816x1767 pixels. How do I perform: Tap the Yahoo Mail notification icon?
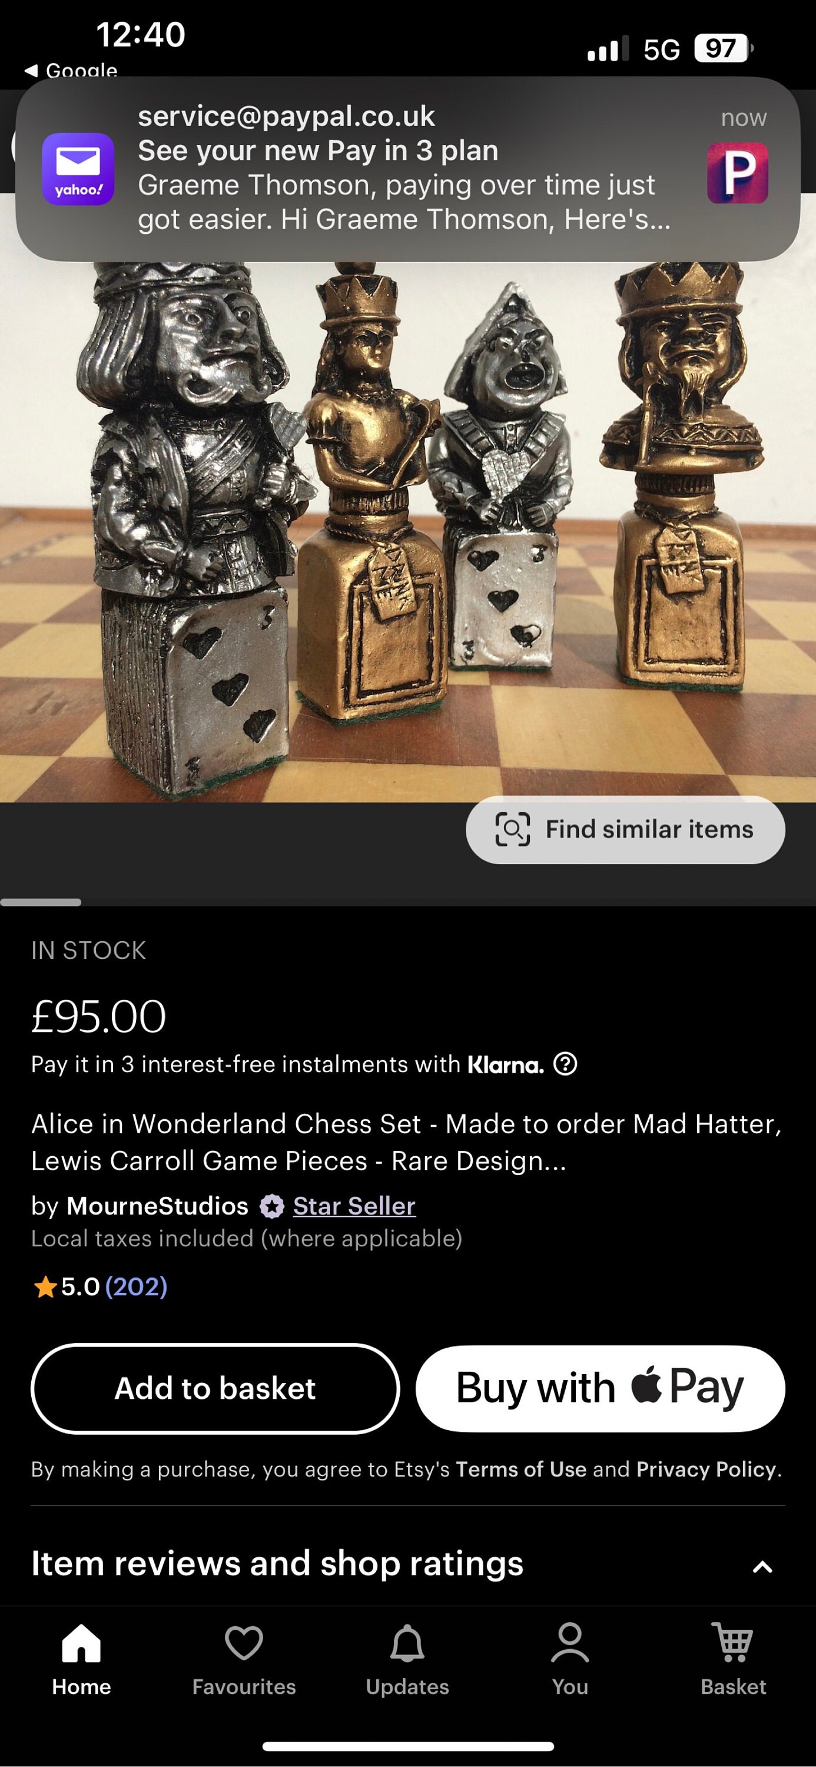coord(78,168)
